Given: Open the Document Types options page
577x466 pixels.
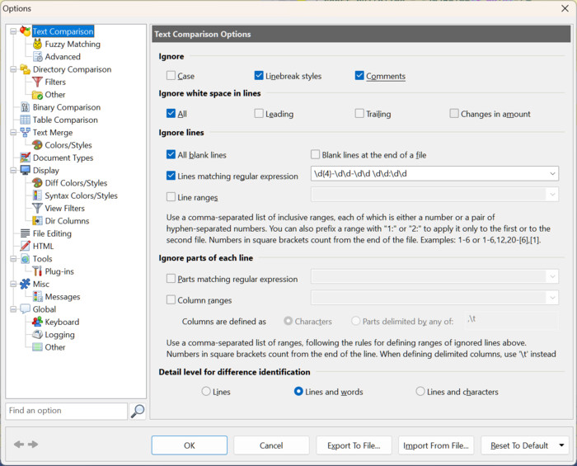Looking at the screenshot, I should (63, 158).
